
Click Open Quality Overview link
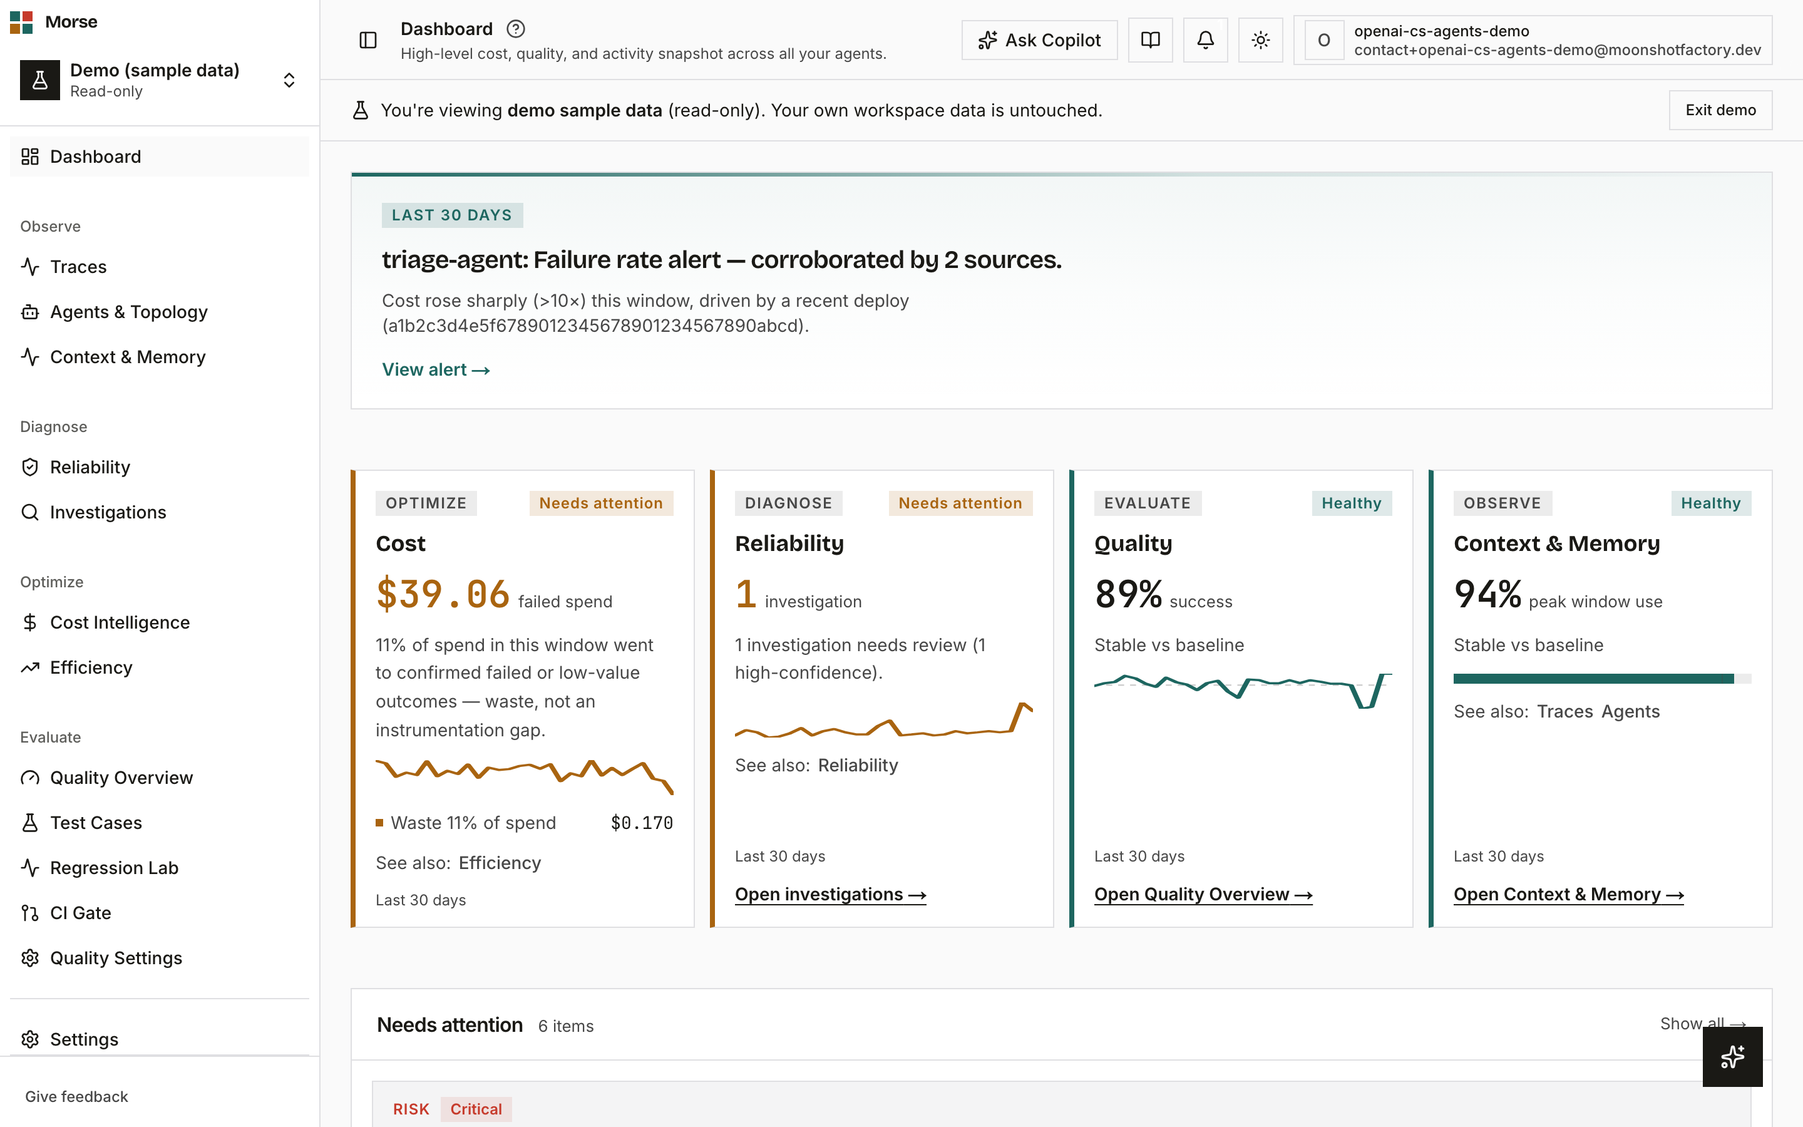pyautogui.click(x=1203, y=895)
